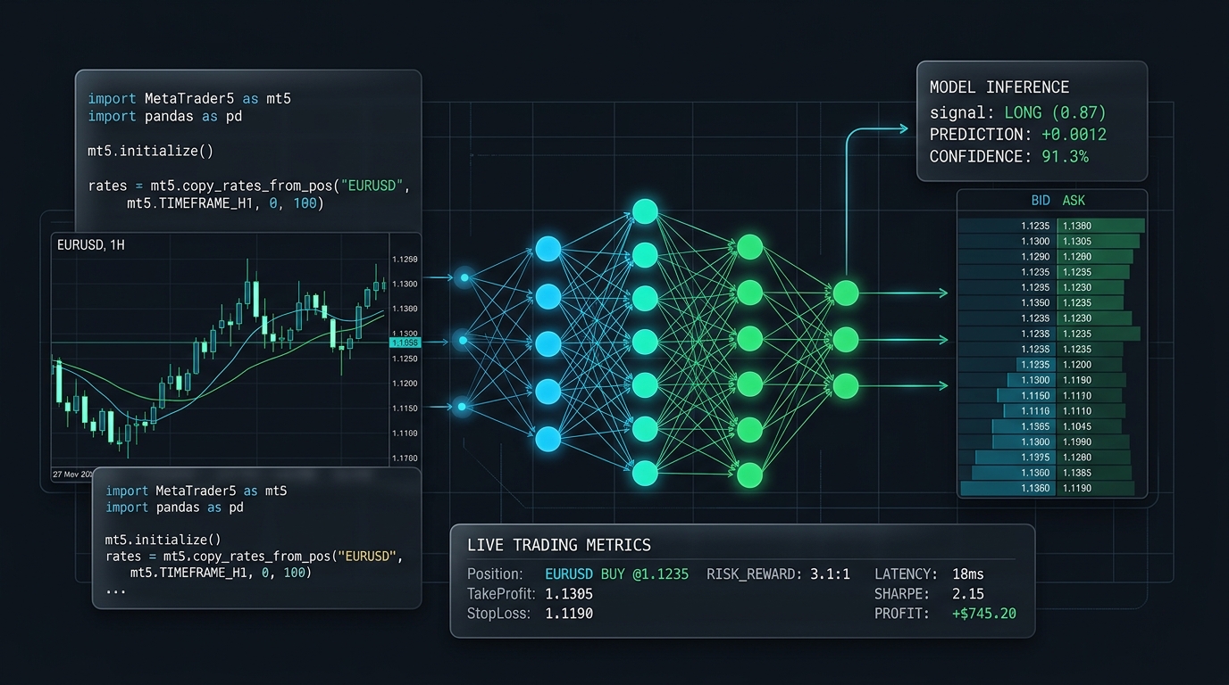Viewport: 1229px width, 685px height.
Task: Select the 1.1385 ask in the order book
Action: point(1077,473)
